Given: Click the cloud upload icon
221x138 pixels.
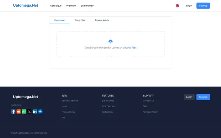Looking at the screenshot, I should click(110, 41).
